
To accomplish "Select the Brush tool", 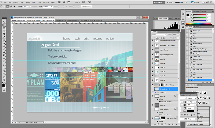I will [4, 43].
